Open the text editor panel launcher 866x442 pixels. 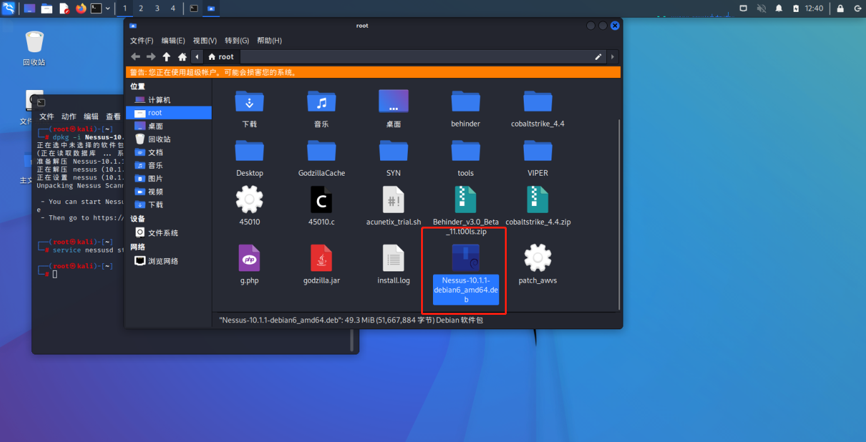click(64, 8)
